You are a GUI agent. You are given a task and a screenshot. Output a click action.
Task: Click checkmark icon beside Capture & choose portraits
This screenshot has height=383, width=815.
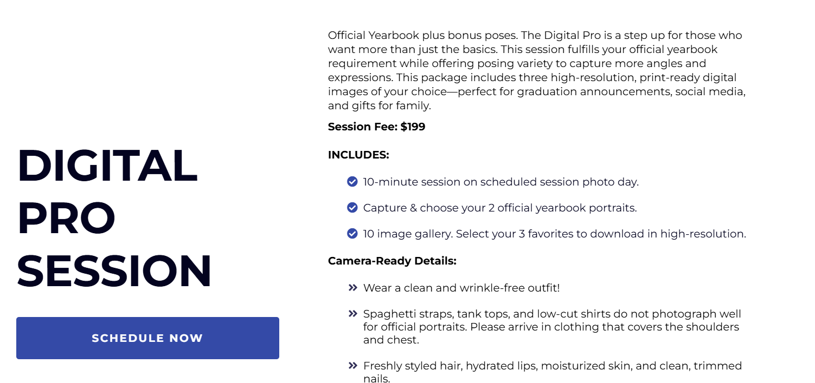tap(352, 208)
